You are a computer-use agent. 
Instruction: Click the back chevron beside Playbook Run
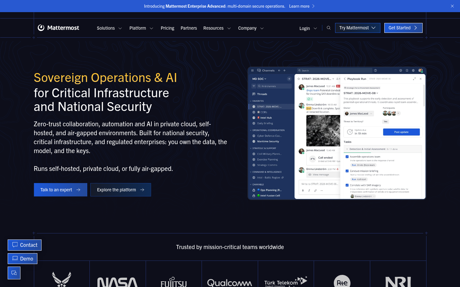pyautogui.click(x=345, y=79)
